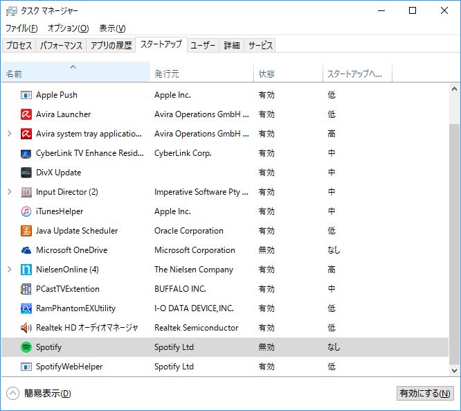Maximize the Task Manager window

point(413,11)
